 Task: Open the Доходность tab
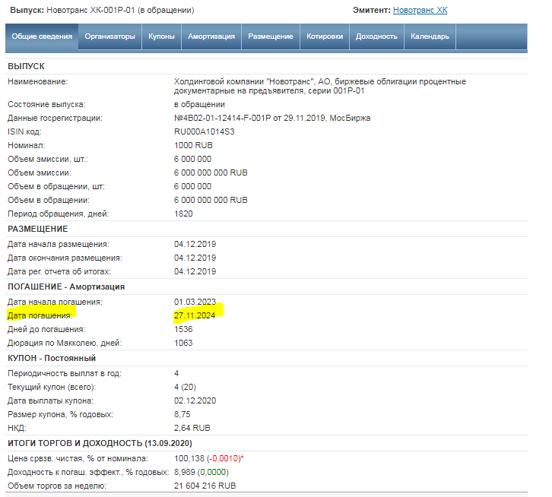click(x=376, y=36)
